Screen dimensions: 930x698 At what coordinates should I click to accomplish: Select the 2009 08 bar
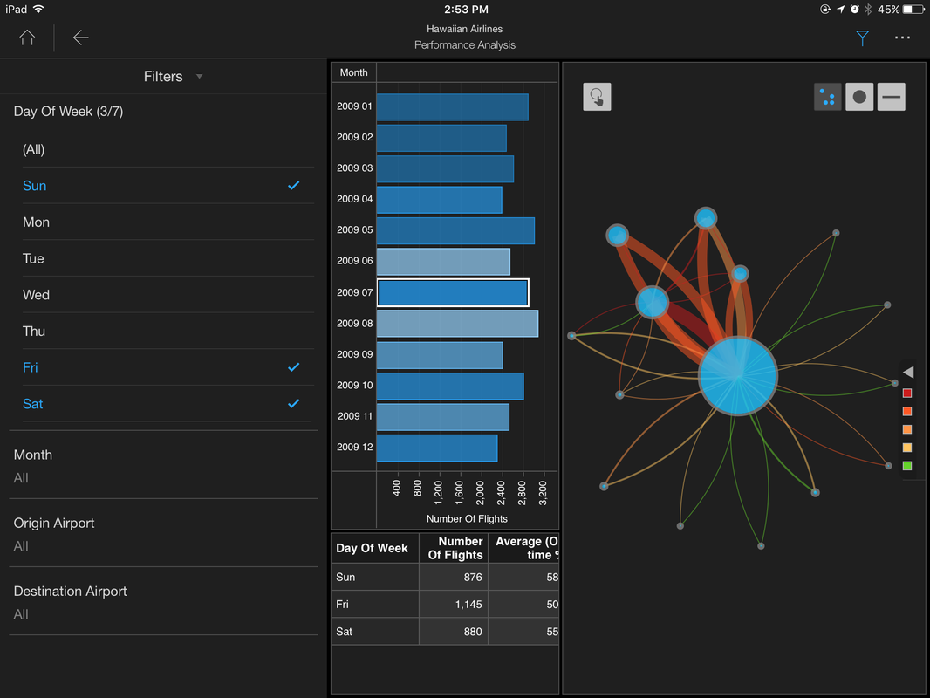[458, 324]
